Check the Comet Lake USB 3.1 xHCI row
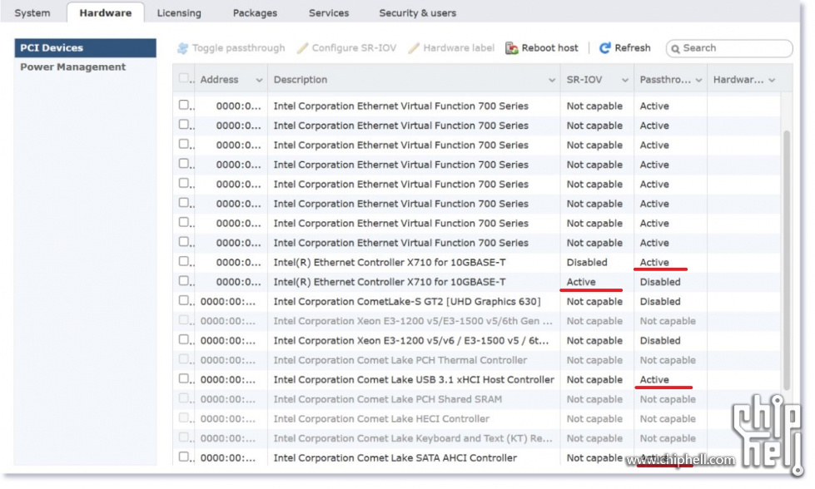This screenshot has width=815, height=489. coord(183,379)
